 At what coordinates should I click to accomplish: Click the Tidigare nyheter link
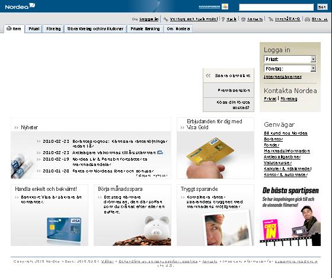tap(152, 175)
